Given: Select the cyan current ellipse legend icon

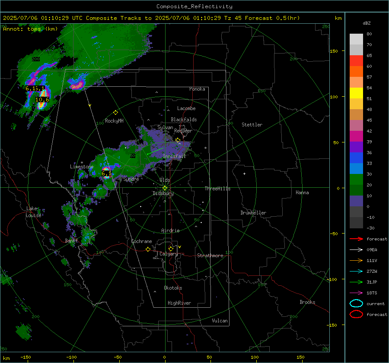Looking at the screenshot, I should 356,303.
